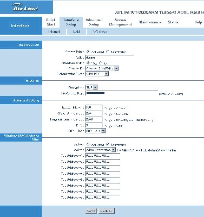Open the LAN sub-tab

pos(76,31)
